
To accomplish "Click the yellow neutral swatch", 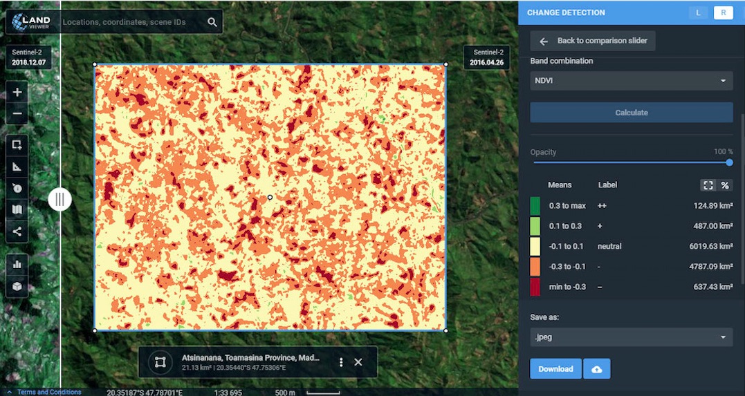I will tap(535, 247).
